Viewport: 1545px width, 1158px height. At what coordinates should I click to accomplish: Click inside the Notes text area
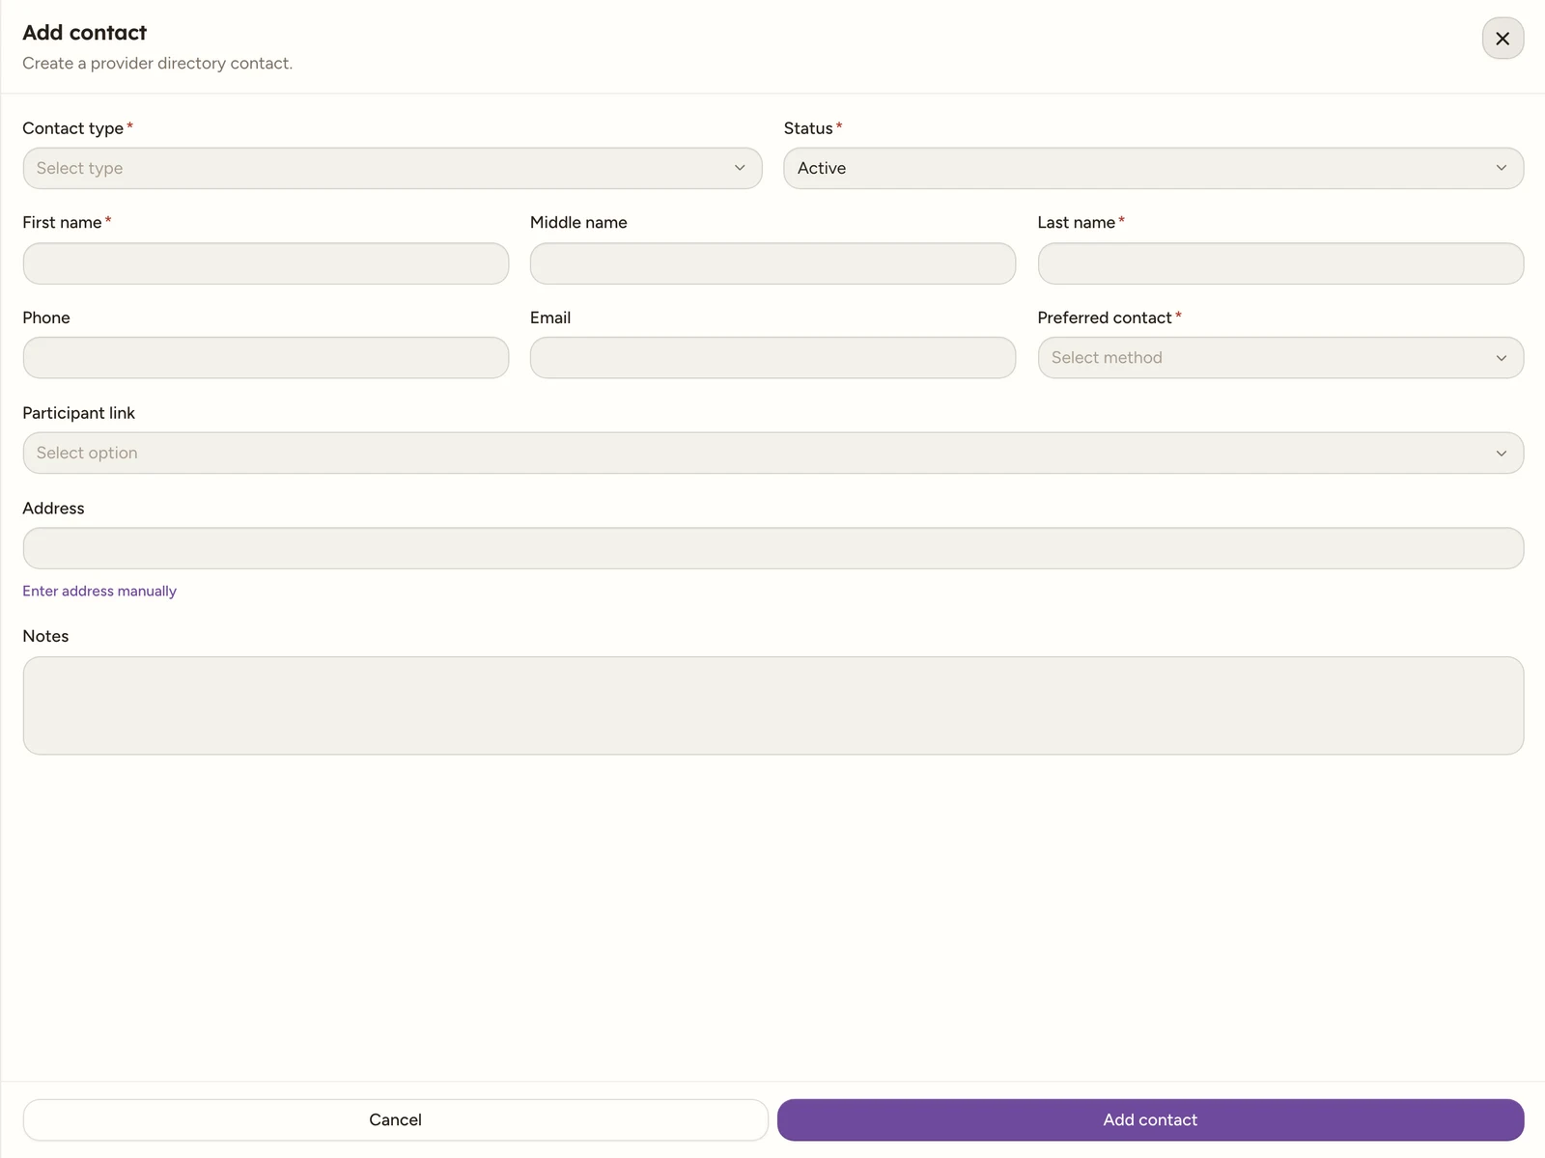tap(773, 705)
